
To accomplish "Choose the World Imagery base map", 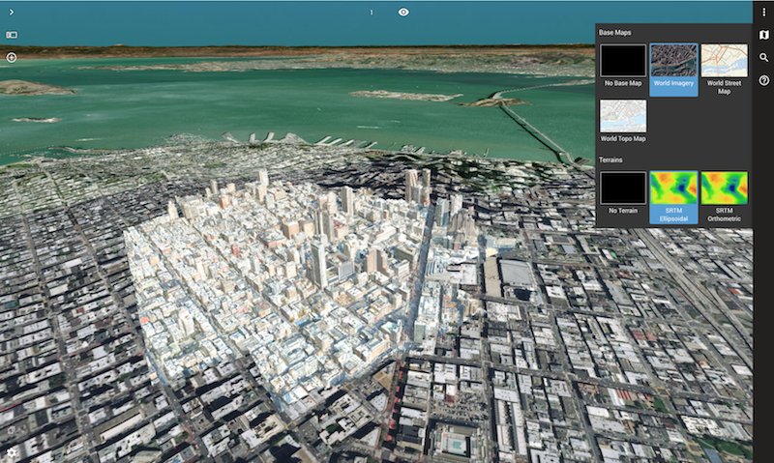I will click(x=673, y=60).
